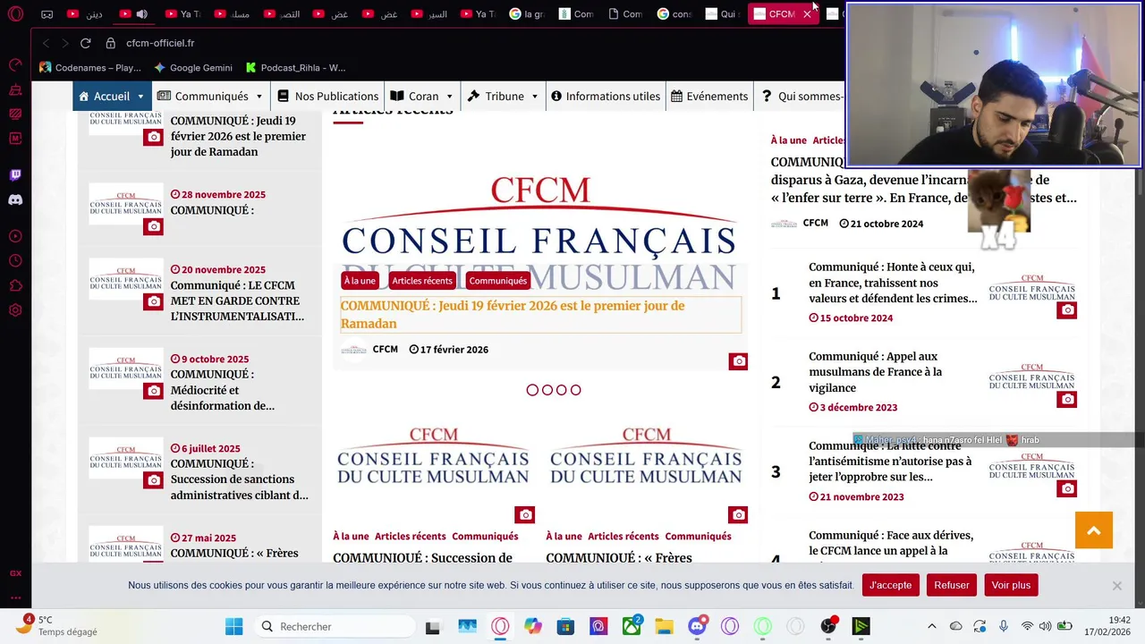This screenshot has height=644, width=1145.
Task: Open Evénements menu item
Action: click(709, 97)
